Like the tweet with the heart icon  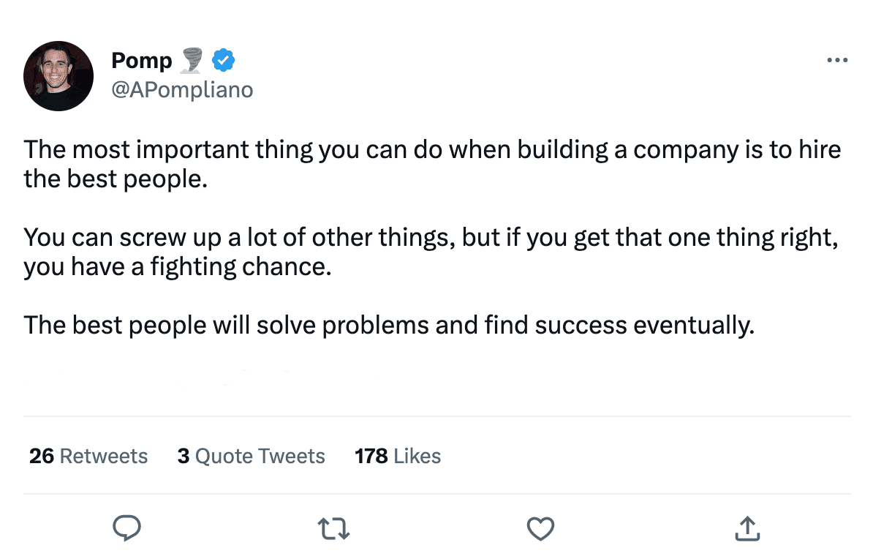(540, 528)
